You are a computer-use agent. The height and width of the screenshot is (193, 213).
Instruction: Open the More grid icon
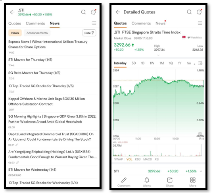click(193, 180)
